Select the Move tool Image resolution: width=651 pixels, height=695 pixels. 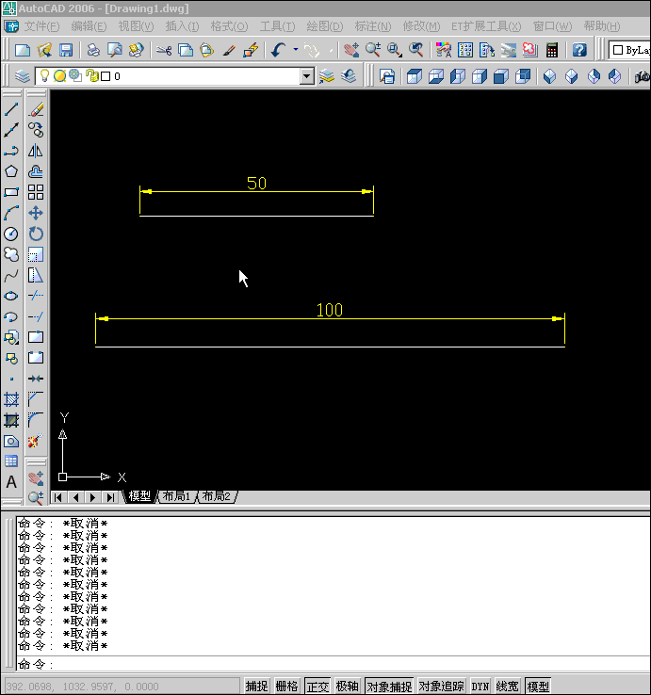(x=36, y=213)
